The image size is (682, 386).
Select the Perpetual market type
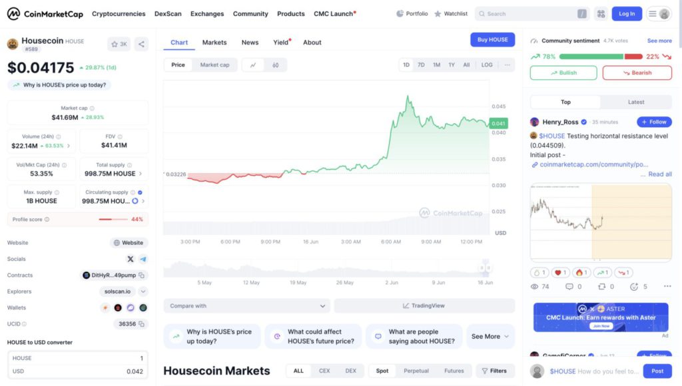(416, 371)
